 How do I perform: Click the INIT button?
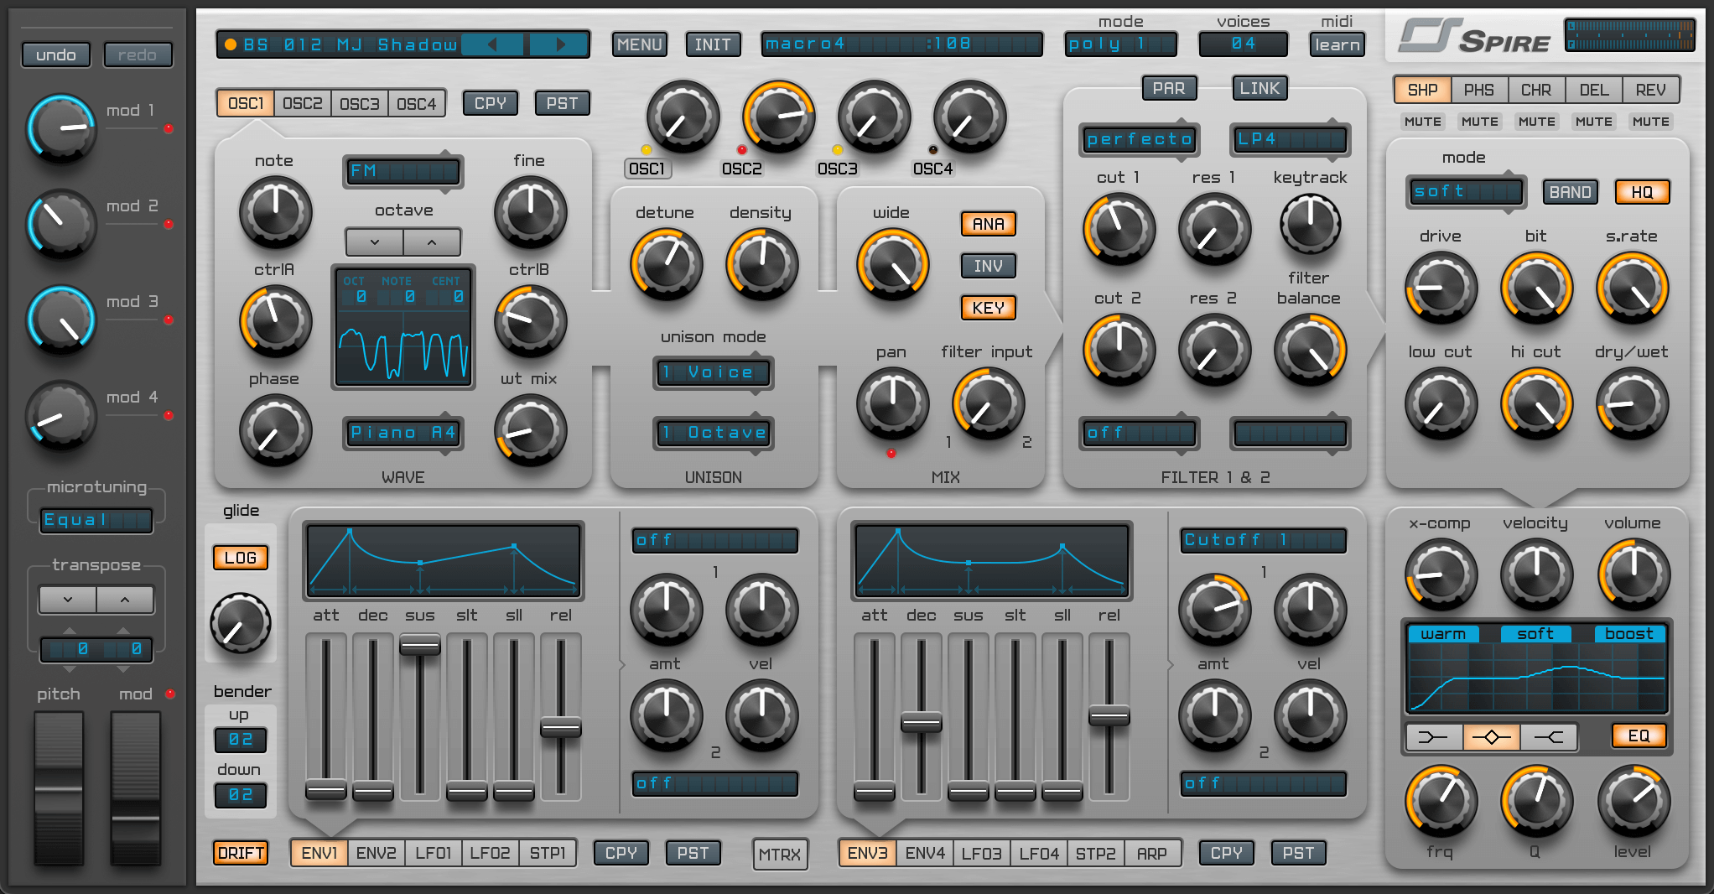[712, 44]
